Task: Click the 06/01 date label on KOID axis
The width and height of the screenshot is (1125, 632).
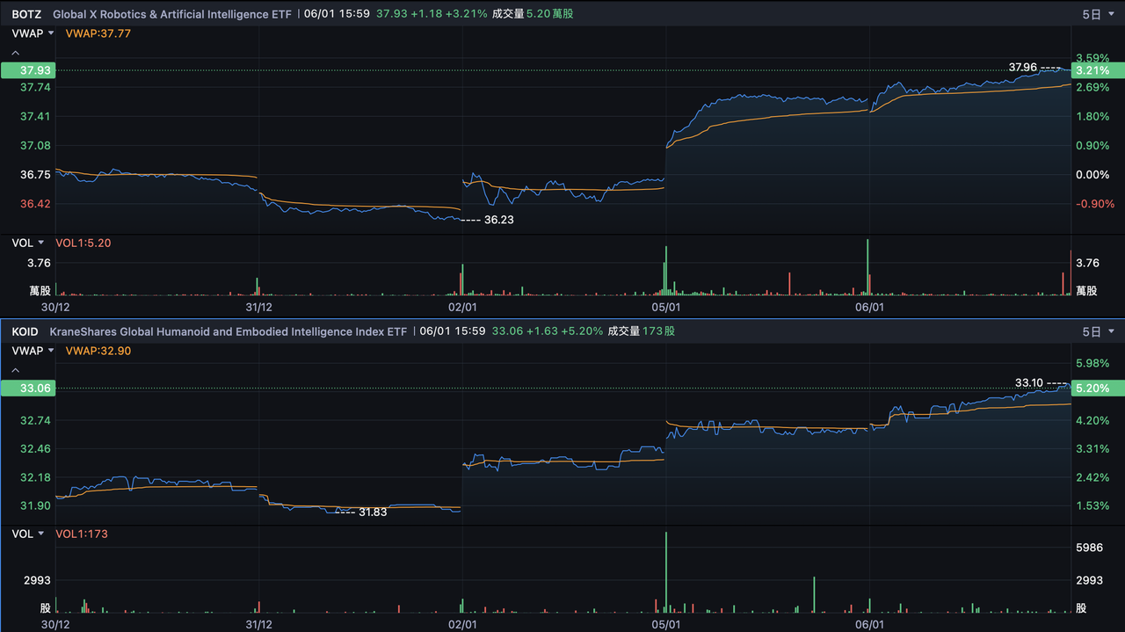Action: (x=869, y=623)
